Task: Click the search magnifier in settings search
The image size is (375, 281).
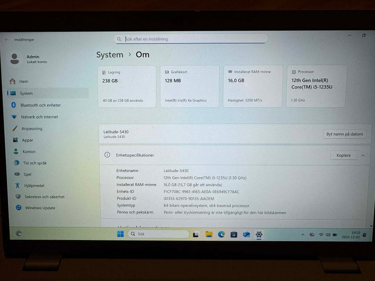Action: [x=119, y=39]
